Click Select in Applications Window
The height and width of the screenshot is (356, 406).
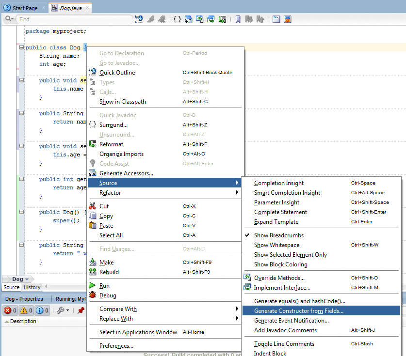(x=164, y=332)
